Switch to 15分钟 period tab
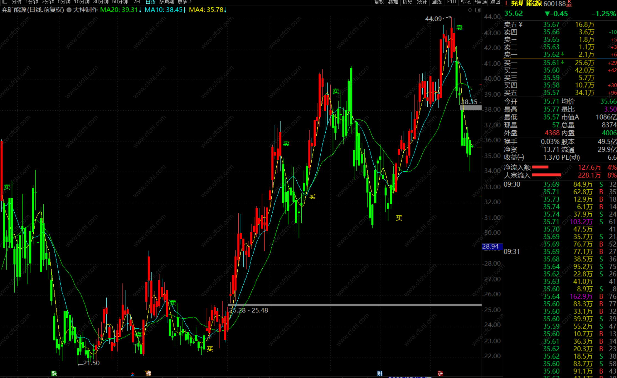Screen dimensions: 617x378 tap(82, 2)
